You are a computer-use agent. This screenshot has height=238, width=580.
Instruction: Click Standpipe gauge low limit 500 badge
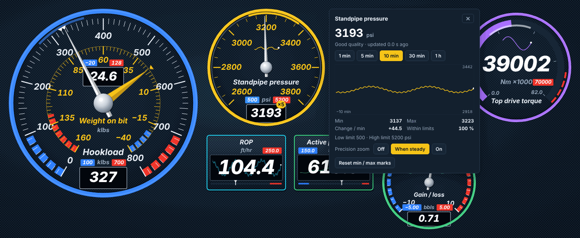point(252,100)
